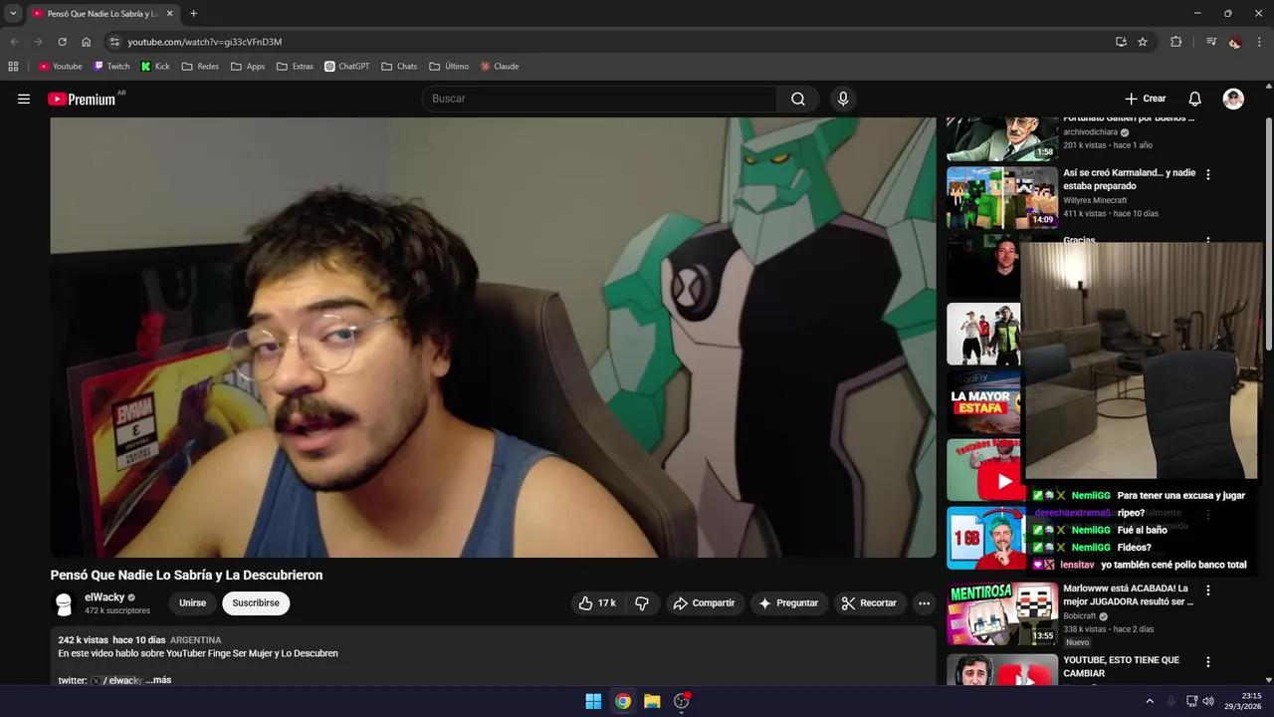Open the media control icon in Chrome toolbar
Screen dimensions: 1274x717
click(1211, 42)
